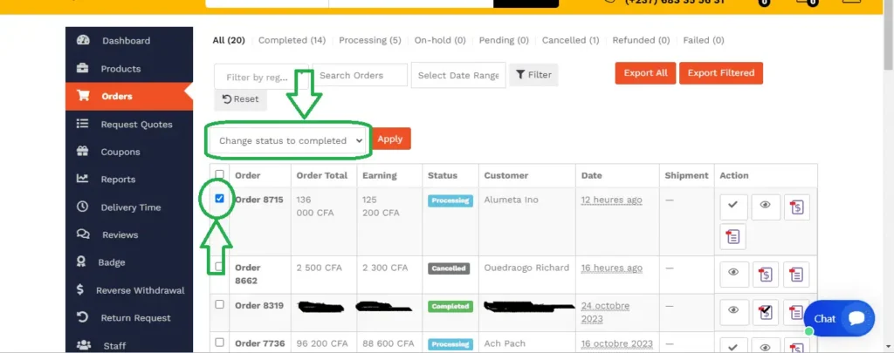Open the Order 8715 link
The height and width of the screenshot is (353, 894).
click(259, 200)
